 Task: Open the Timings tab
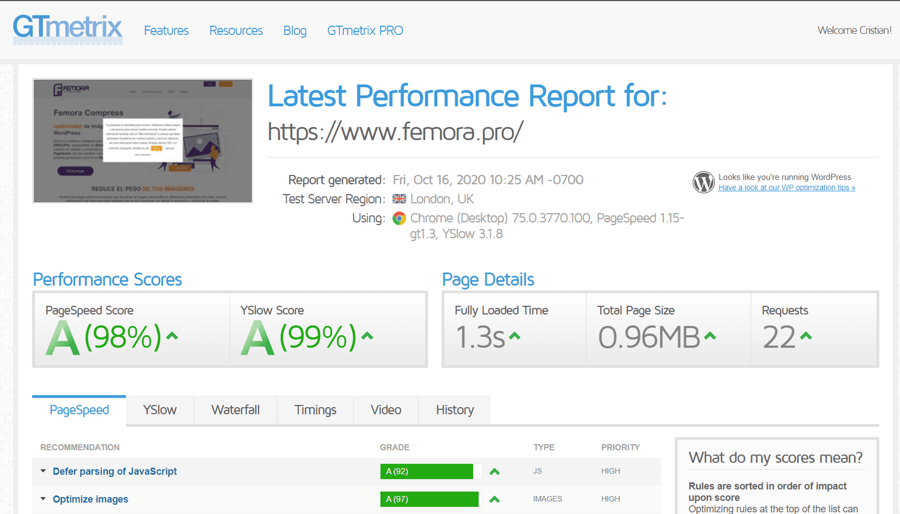[x=316, y=410]
